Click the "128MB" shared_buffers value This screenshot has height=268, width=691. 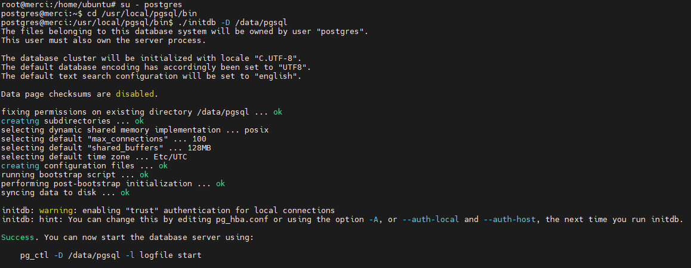point(199,147)
